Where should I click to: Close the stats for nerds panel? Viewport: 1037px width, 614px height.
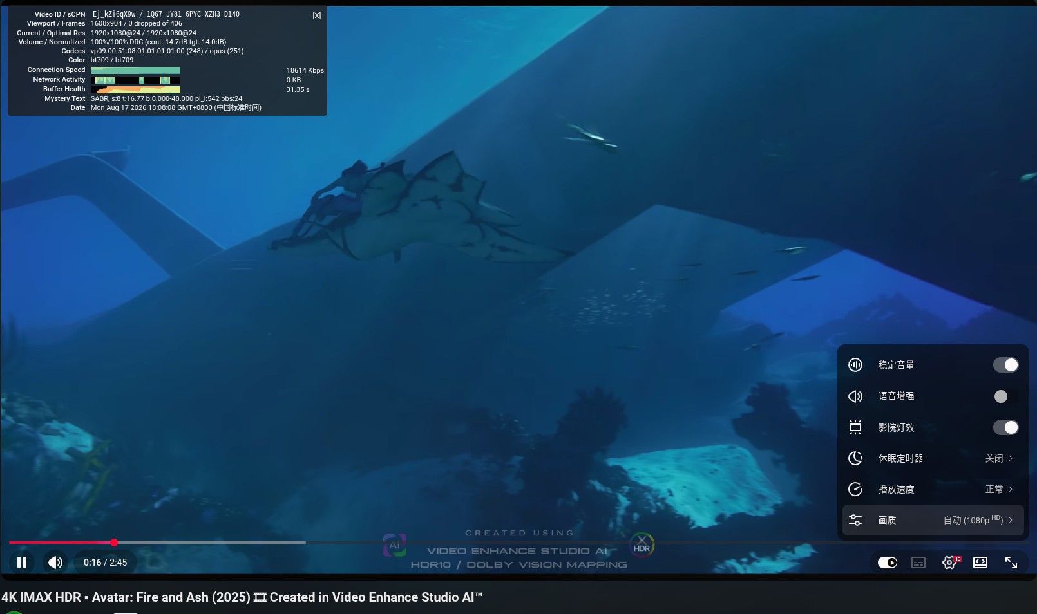[317, 15]
